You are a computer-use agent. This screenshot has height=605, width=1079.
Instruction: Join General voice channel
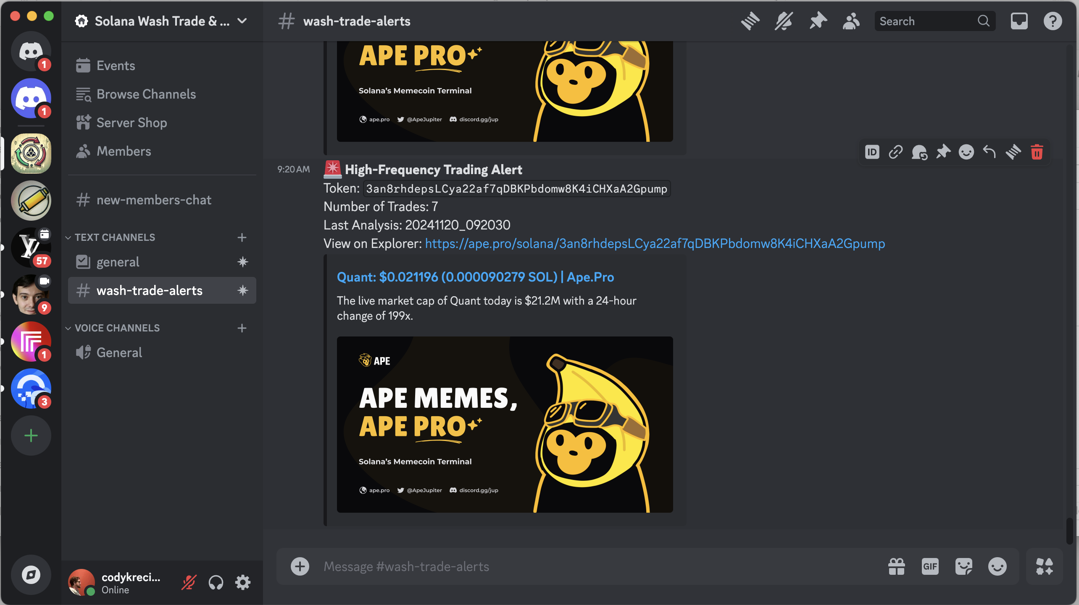pos(162,352)
